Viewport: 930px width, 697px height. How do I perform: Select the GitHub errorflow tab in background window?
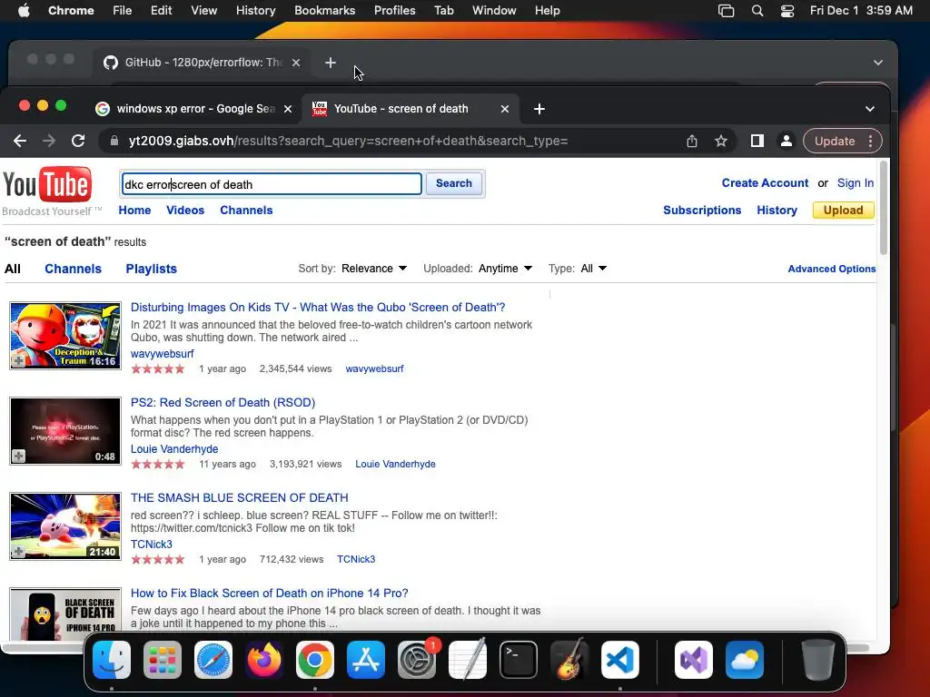pos(201,63)
